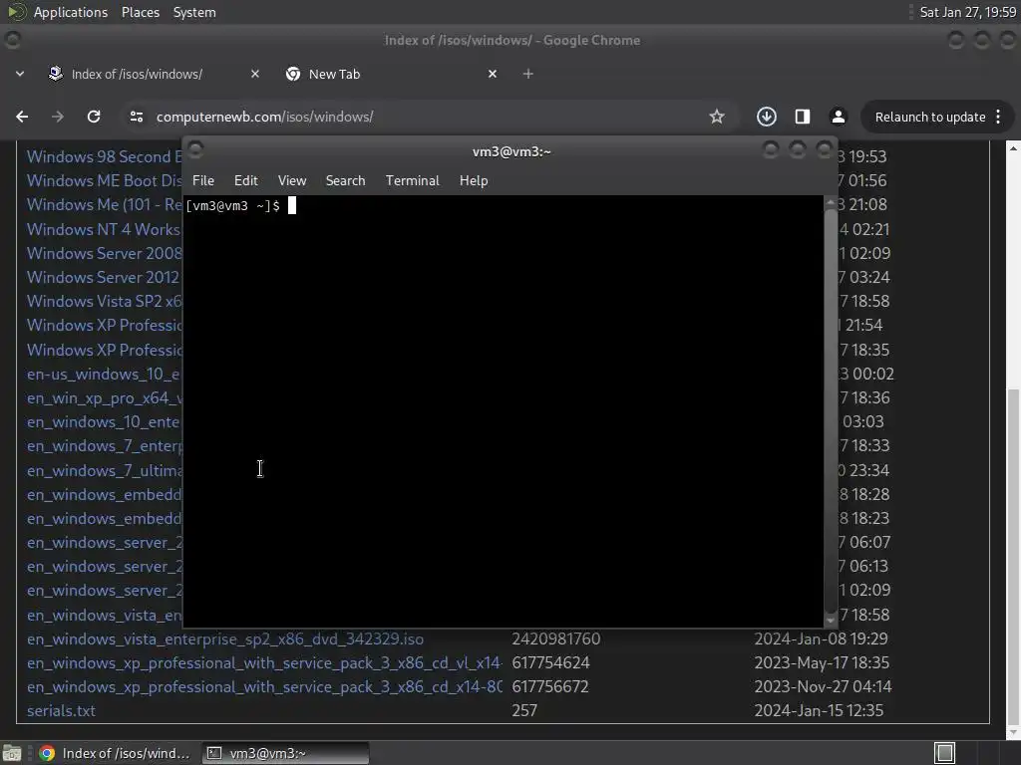Click the page scrollbar up arrow in Chrome
The height and width of the screenshot is (765, 1021).
point(1013,148)
